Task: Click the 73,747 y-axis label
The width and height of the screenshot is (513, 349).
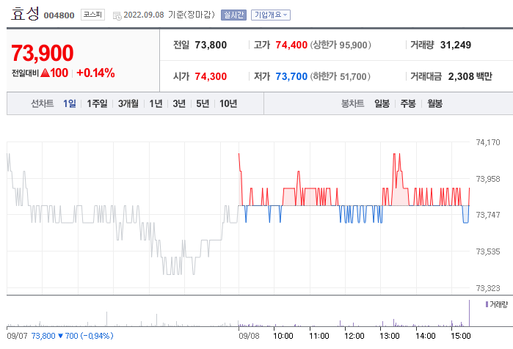Action: point(488,215)
